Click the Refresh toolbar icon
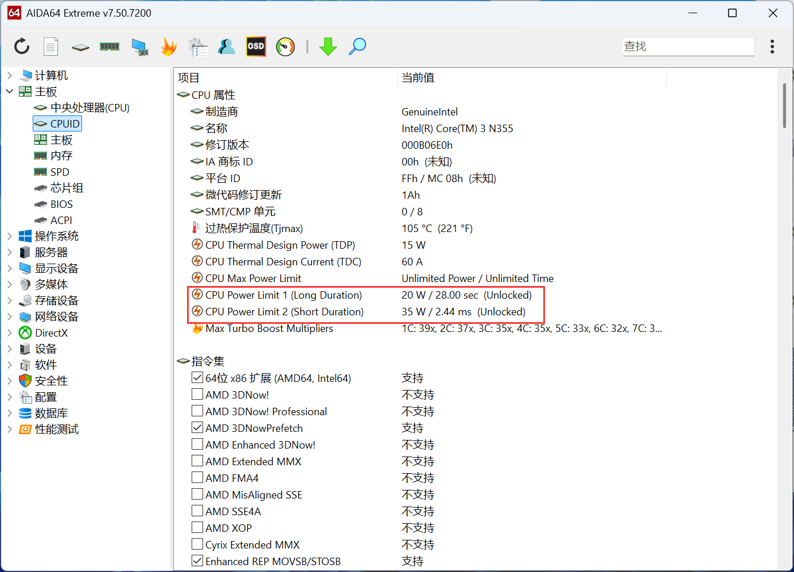Viewport: 794px width, 572px height. (x=22, y=47)
